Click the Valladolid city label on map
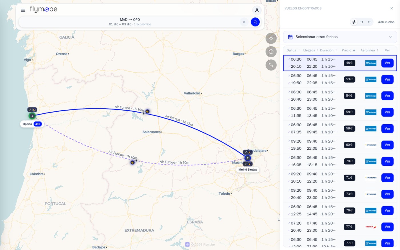Image resolution: width=400 pixels, height=250 pixels. coord(192,93)
